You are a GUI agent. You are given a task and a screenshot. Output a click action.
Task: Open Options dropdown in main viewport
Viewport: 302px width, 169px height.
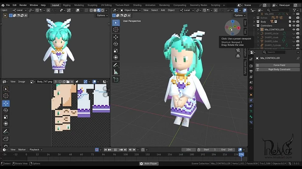pyautogui.click(x=240, y=15)
